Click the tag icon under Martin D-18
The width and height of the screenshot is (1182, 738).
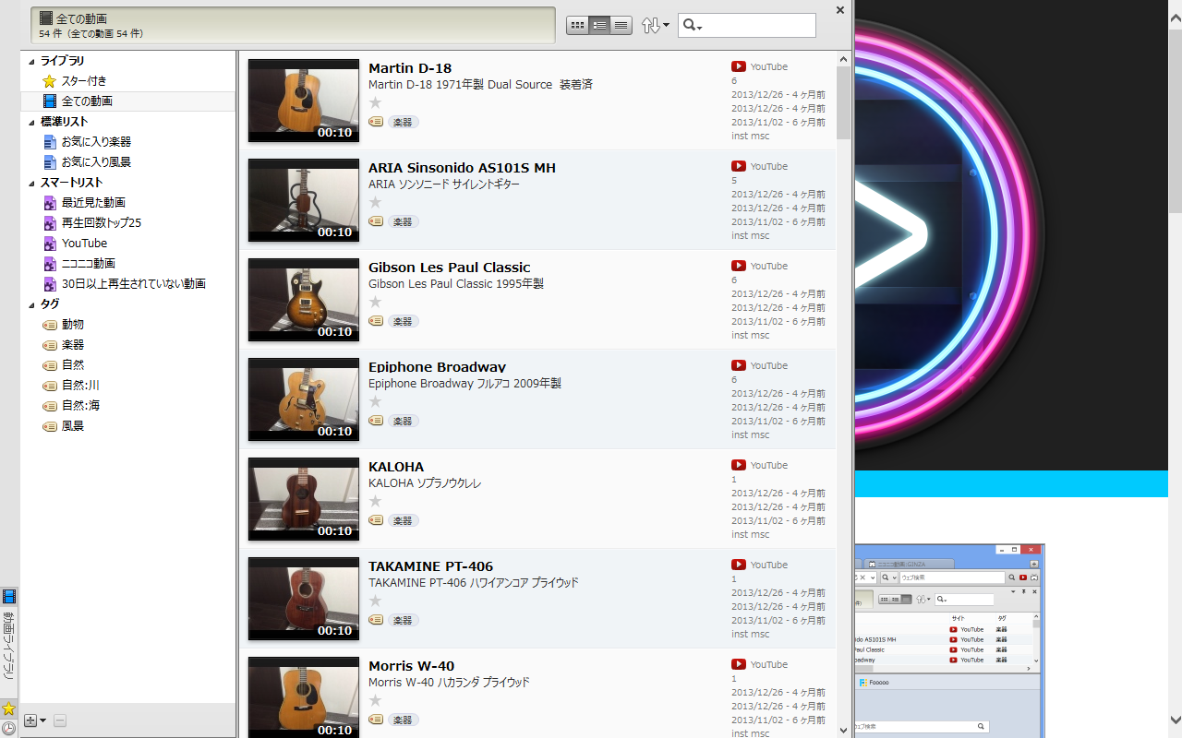pyautogui.click(x=376, y=122)
